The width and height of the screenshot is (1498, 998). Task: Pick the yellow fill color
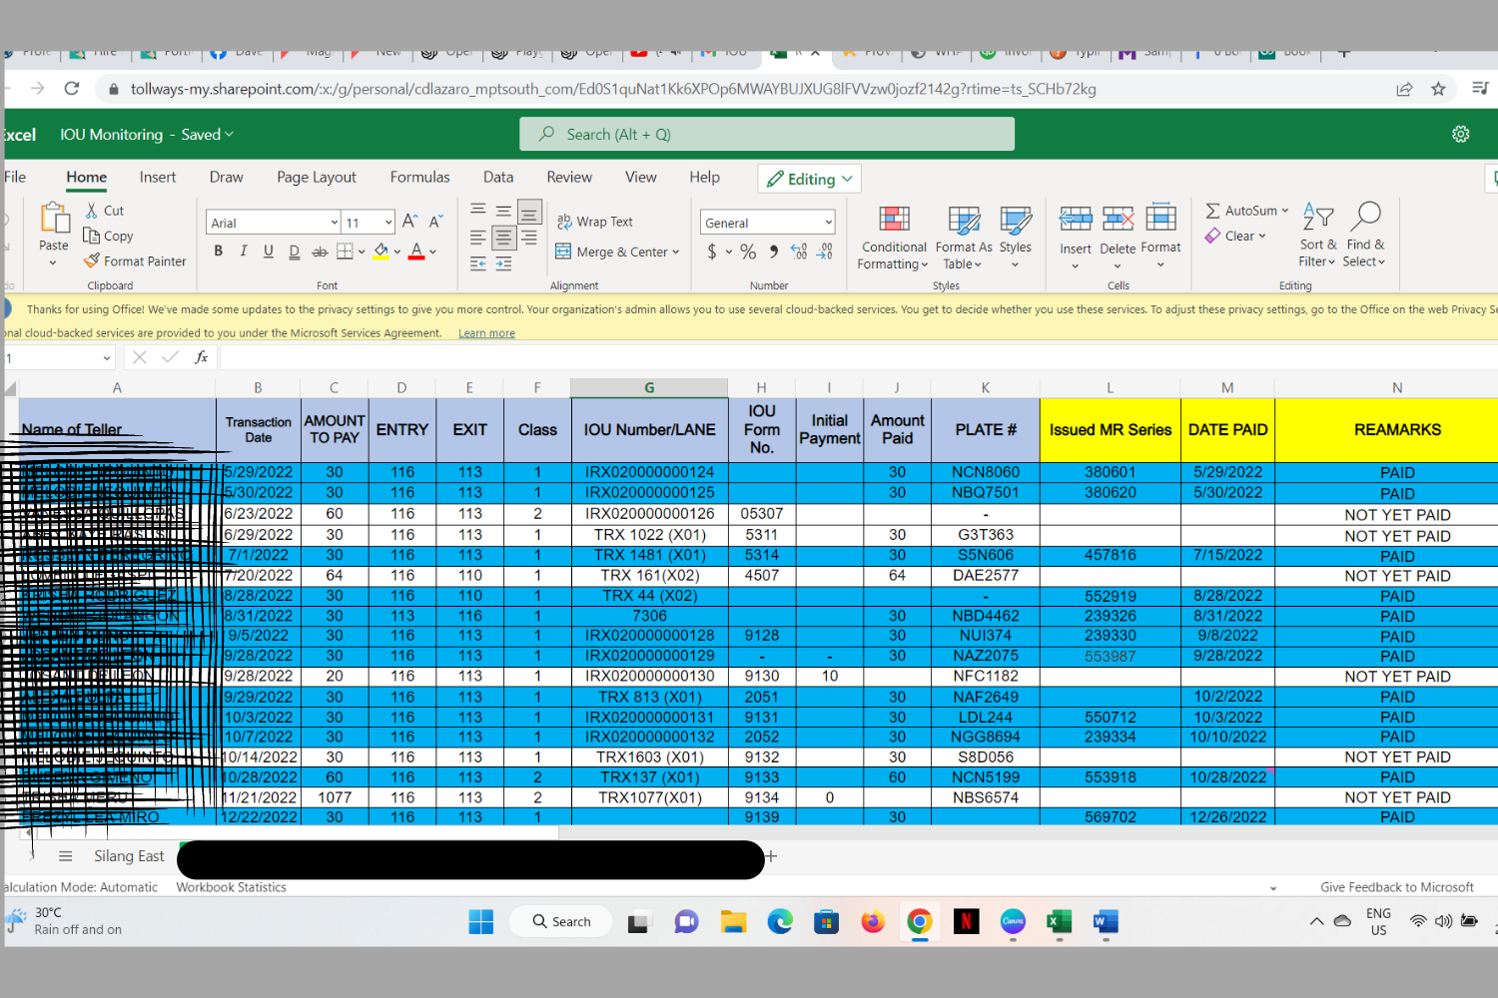[x=380, y=251]
